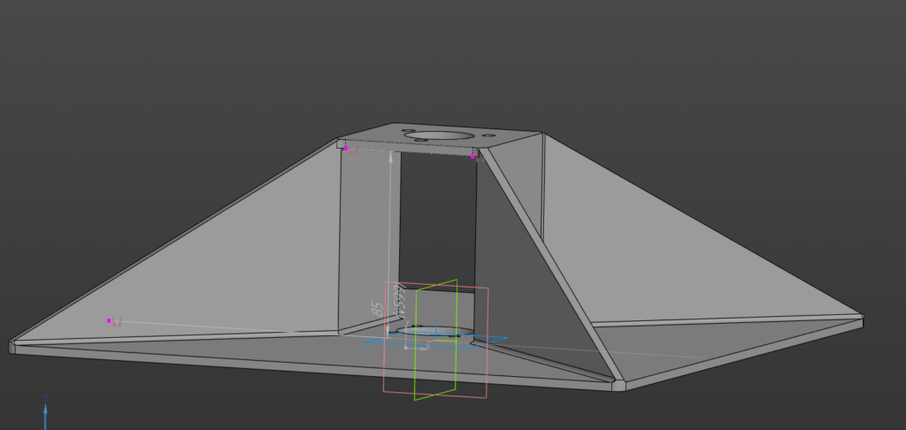Select magenta point at top-left corner of opening
The width and height of the screenshot is (906, 430).
[345, 148]
